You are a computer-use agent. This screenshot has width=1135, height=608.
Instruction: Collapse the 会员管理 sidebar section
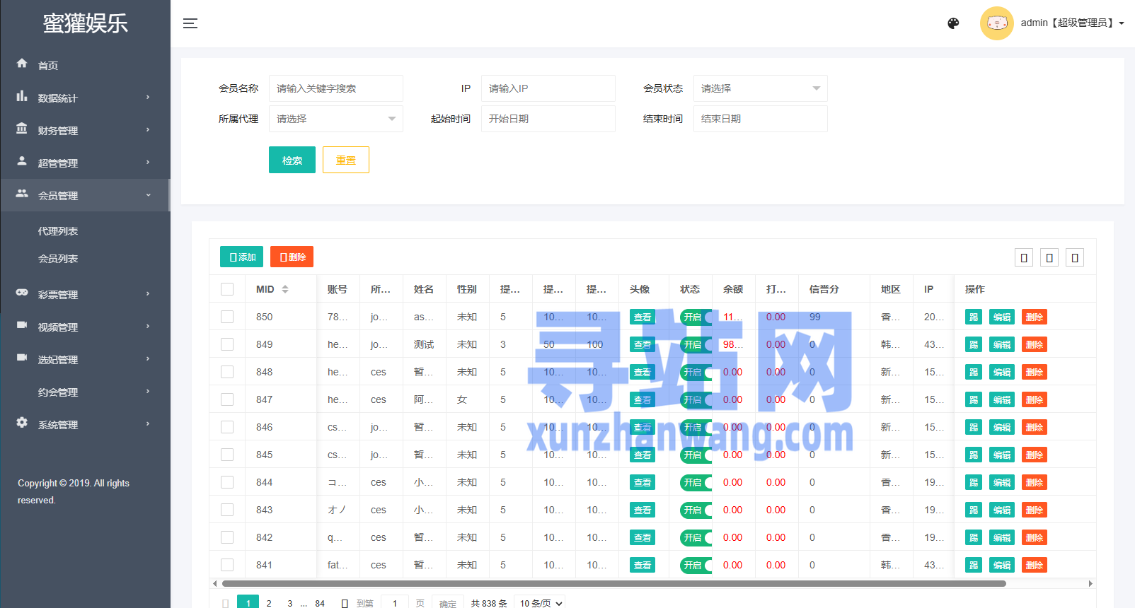85,195
